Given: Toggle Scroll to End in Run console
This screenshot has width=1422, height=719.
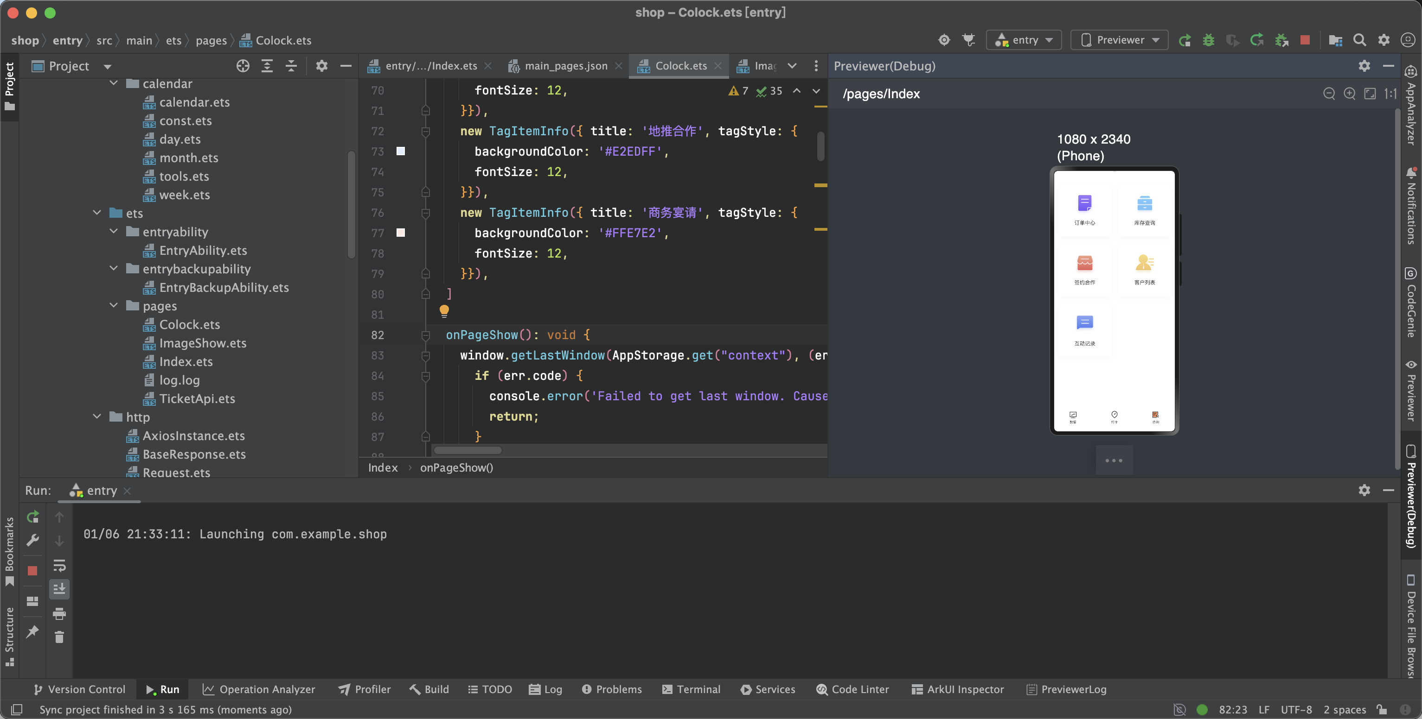Looking at the screenshot, I should 59,589.
